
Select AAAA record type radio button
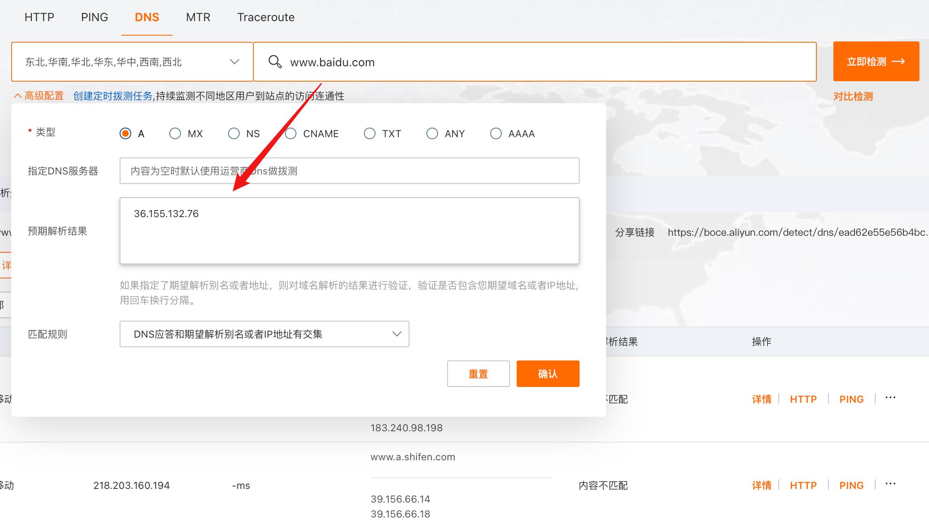coord(497,133)
